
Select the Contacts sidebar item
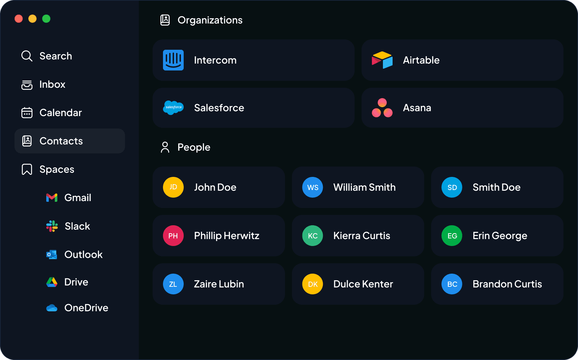[70, 141]
